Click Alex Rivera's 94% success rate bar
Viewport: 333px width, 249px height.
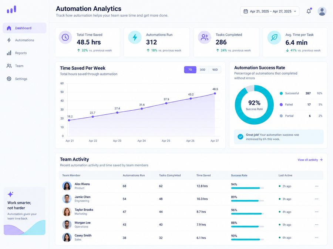[248, 188]
